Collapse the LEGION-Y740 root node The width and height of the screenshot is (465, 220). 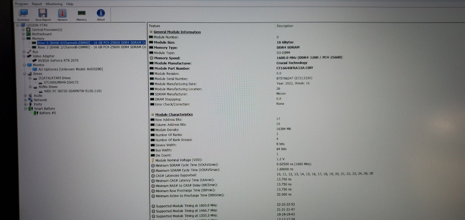18,25
